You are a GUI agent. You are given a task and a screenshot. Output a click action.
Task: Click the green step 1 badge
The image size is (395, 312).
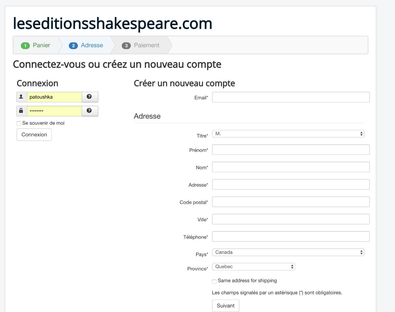[25, 46]
